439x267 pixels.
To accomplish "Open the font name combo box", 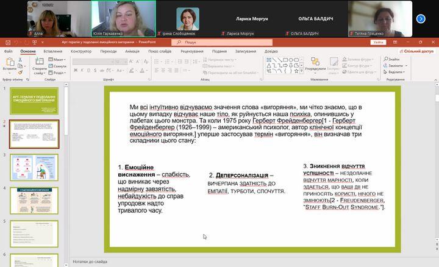I will point(93,62).
